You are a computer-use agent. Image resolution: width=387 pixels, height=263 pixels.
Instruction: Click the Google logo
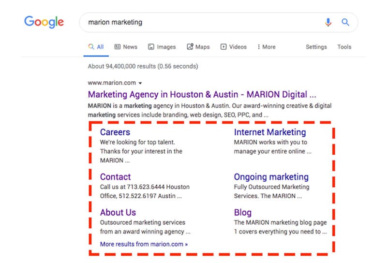44,22
